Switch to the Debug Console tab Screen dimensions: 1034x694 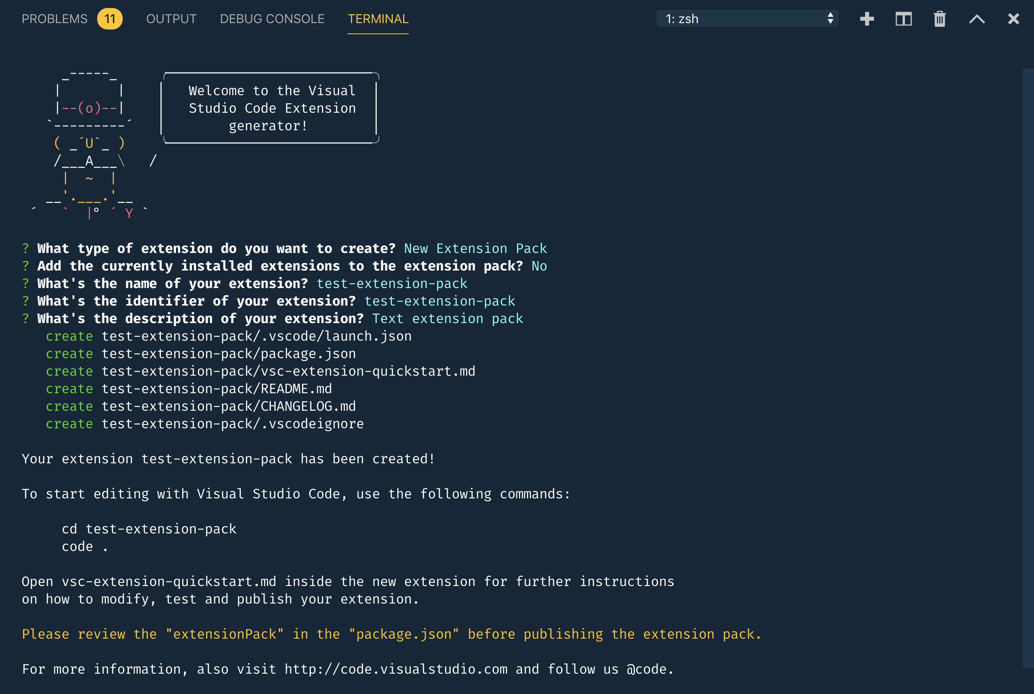pyautogui.click(x=272, y=19)
